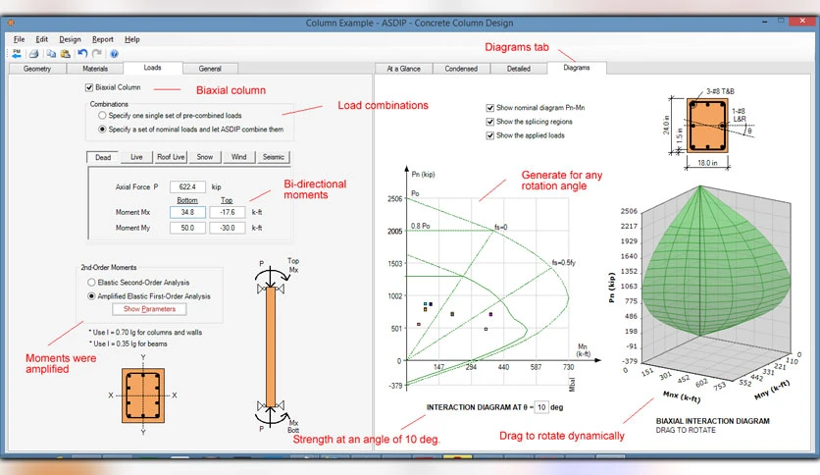Select the Seismic load tab

coord(274,157)
